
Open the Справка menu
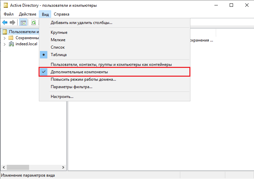coord(62,14)
